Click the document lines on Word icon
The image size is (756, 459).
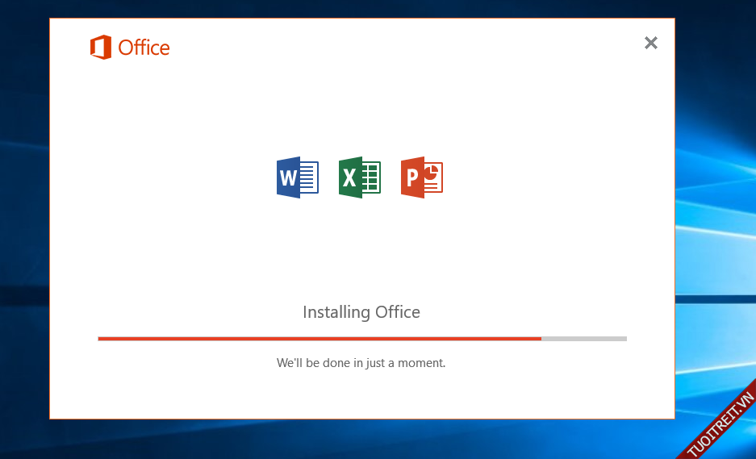[x=308, y=177]
